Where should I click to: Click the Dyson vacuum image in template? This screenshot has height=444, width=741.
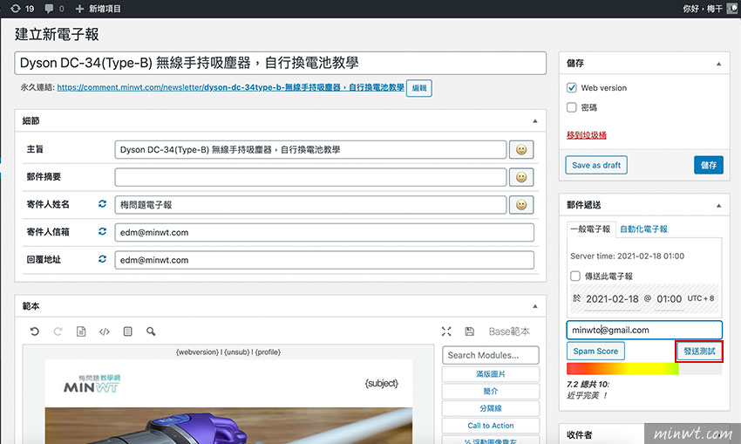click(228, 426)
